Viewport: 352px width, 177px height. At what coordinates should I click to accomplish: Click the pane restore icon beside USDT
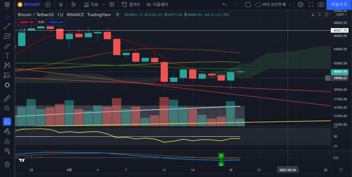click(326, 14)
